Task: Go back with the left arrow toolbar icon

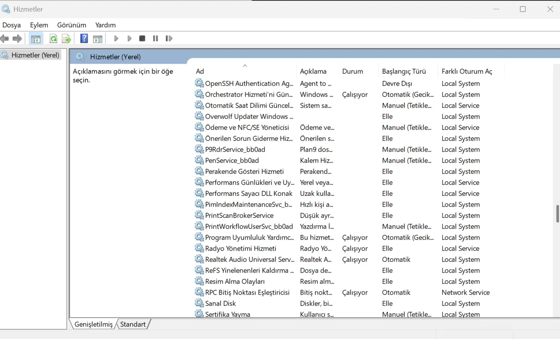Action: pyautogui.click(x=5, y=39)
